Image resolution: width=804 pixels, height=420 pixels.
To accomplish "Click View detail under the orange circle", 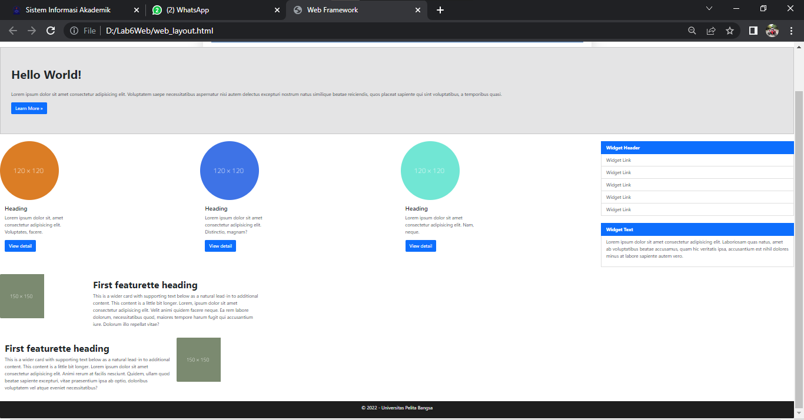I will pyautogui.click(x=20, y=246).
